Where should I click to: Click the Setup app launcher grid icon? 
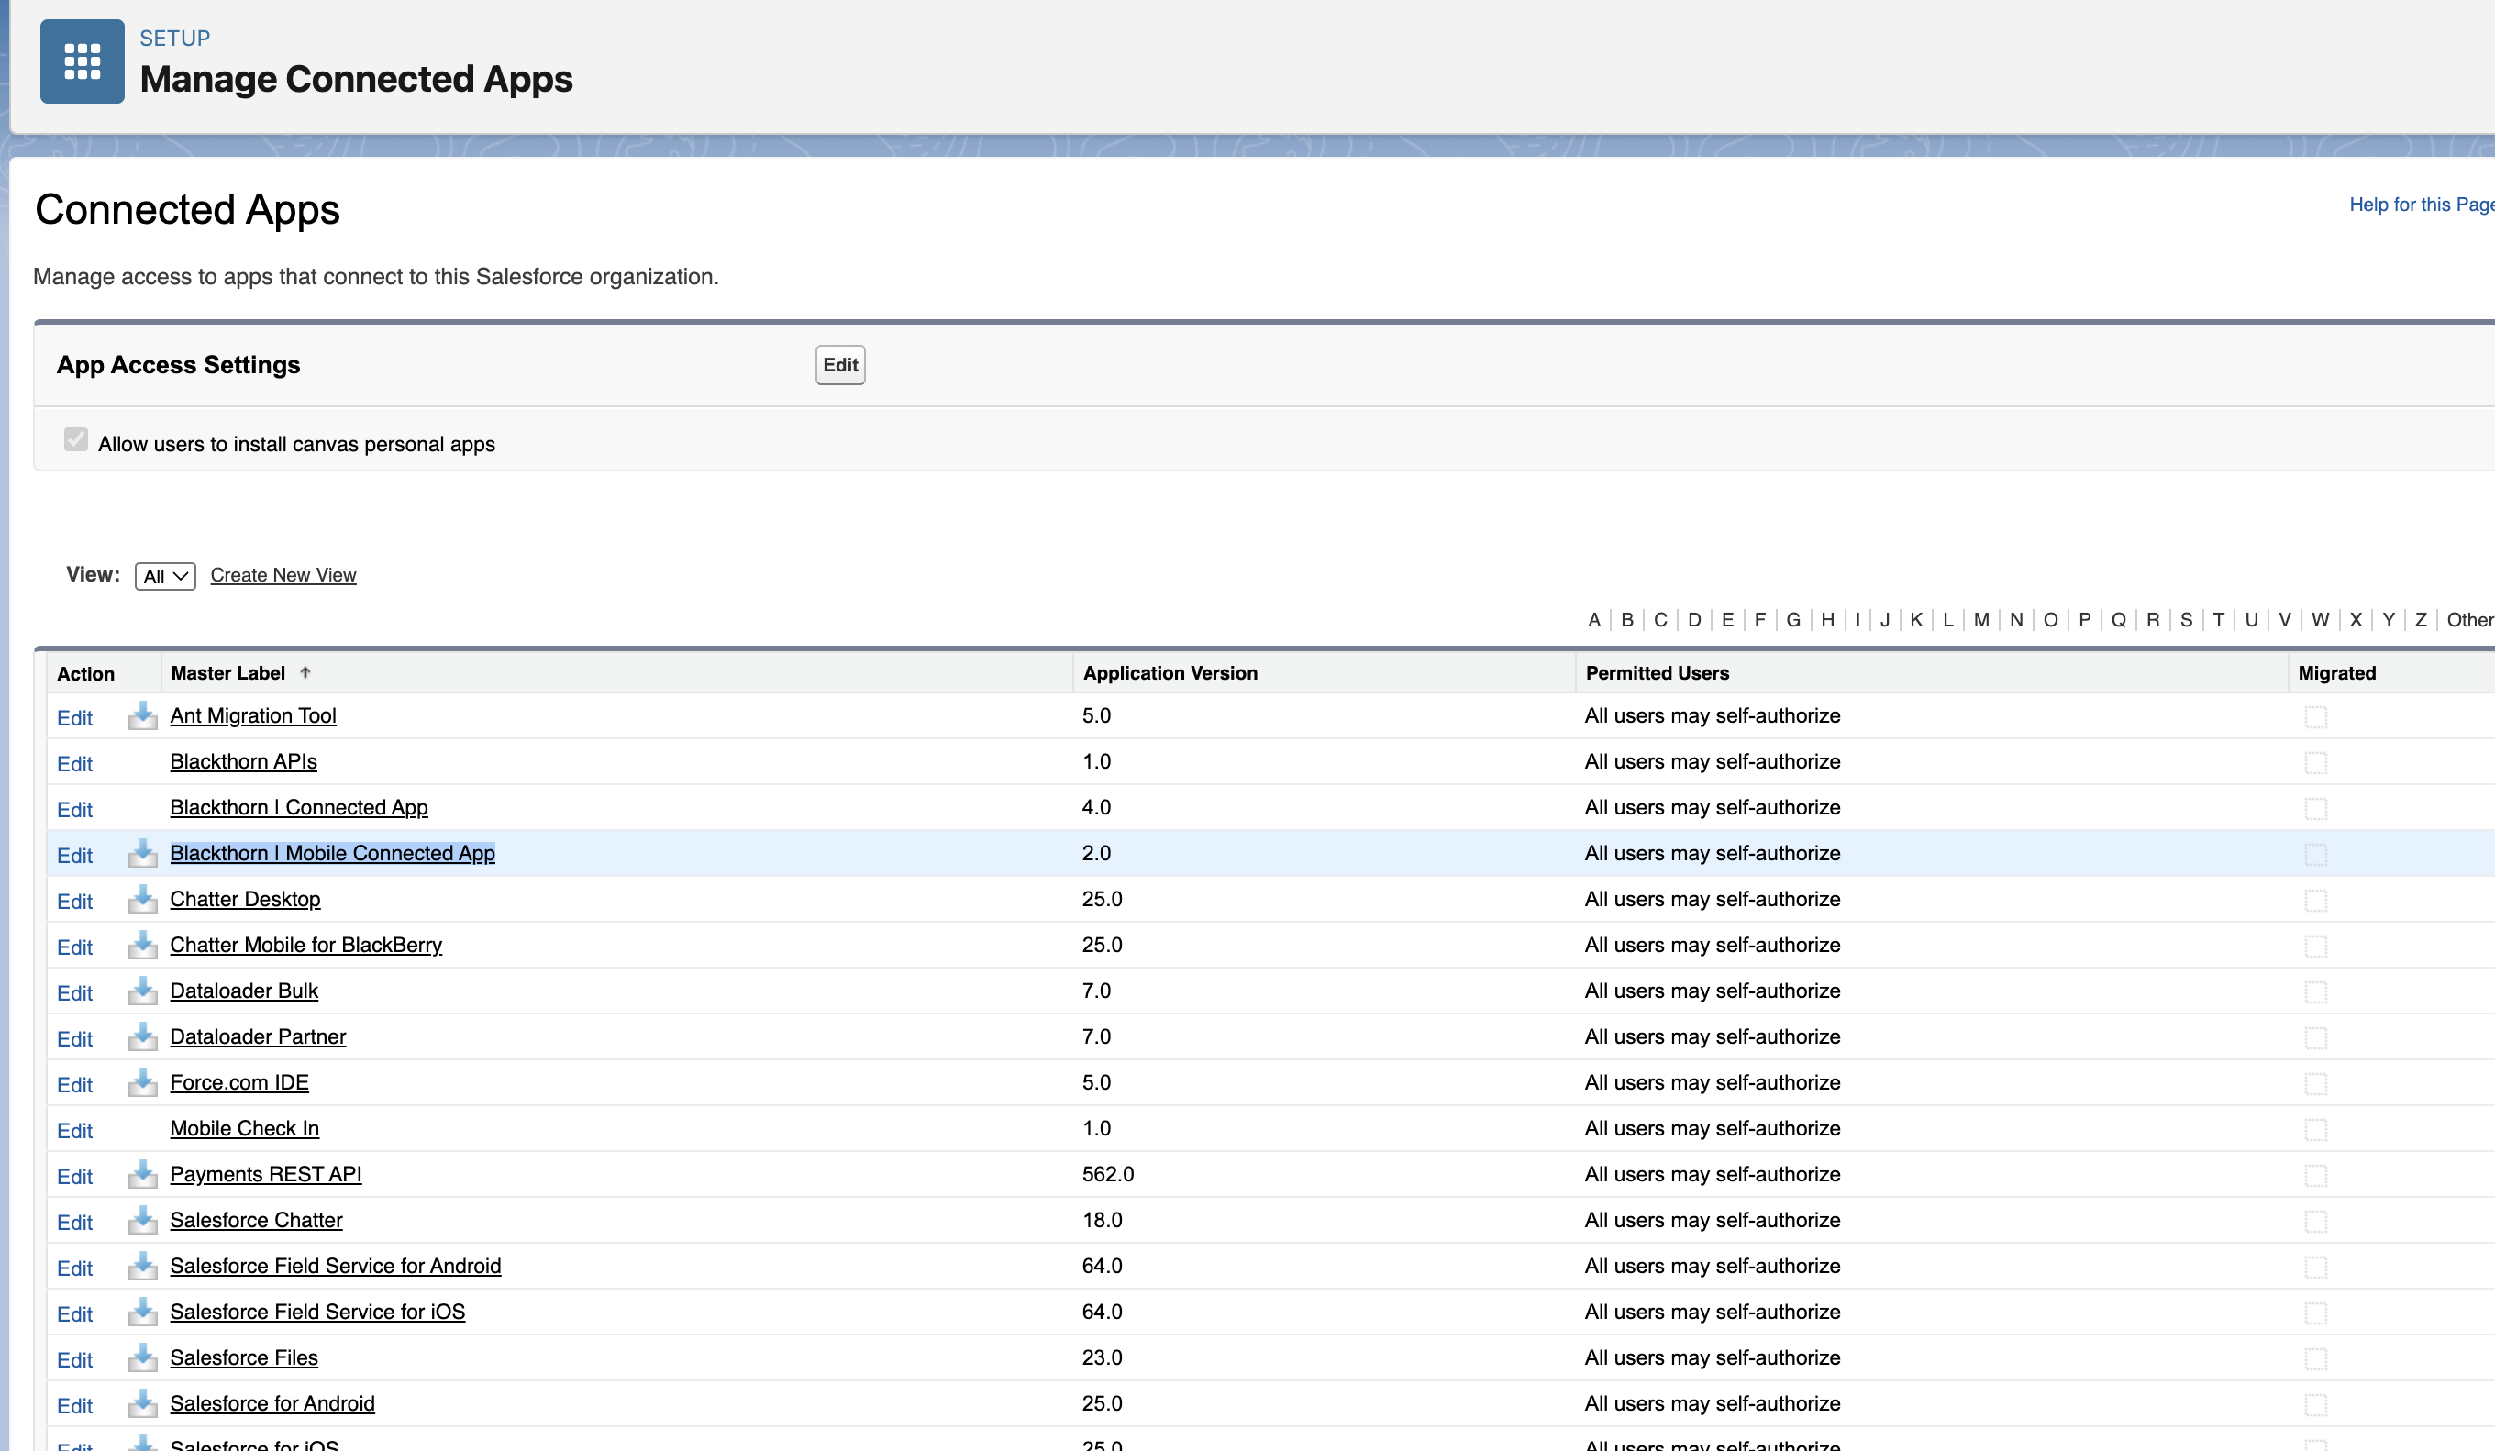(83, 61)
